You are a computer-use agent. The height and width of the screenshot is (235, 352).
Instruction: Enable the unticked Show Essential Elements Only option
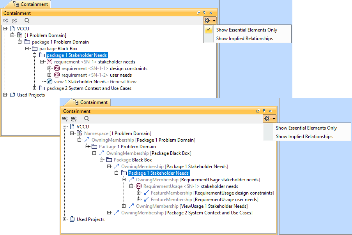[306, 128]
